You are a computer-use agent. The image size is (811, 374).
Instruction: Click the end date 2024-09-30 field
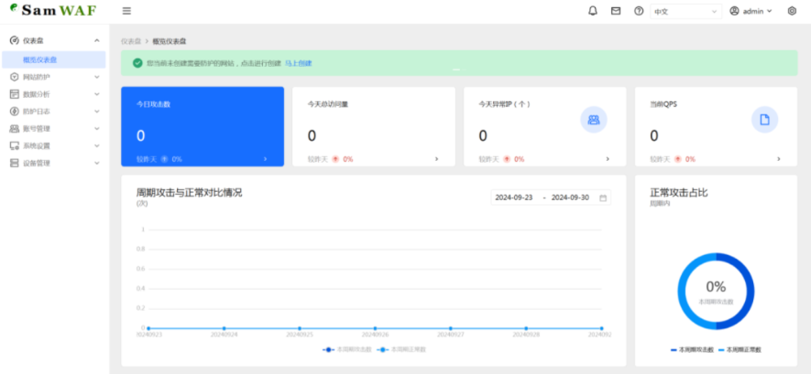click(x=570, y=198)
